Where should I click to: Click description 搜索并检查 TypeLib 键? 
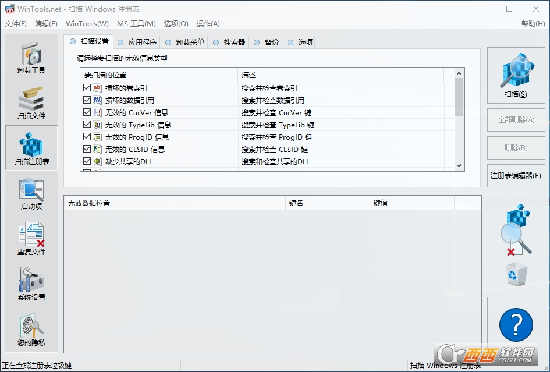click(278, 125)
